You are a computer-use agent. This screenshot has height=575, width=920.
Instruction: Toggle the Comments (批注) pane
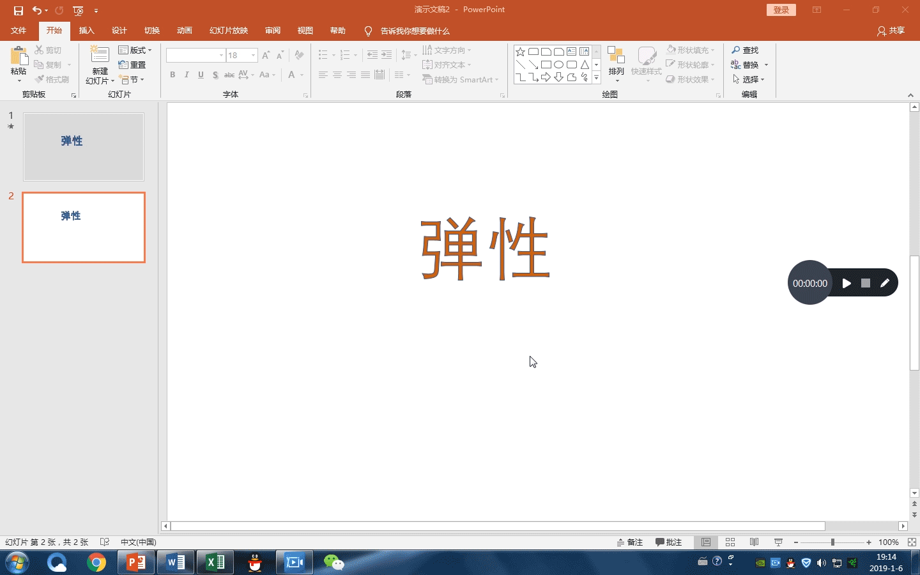[x=669, y=542]
